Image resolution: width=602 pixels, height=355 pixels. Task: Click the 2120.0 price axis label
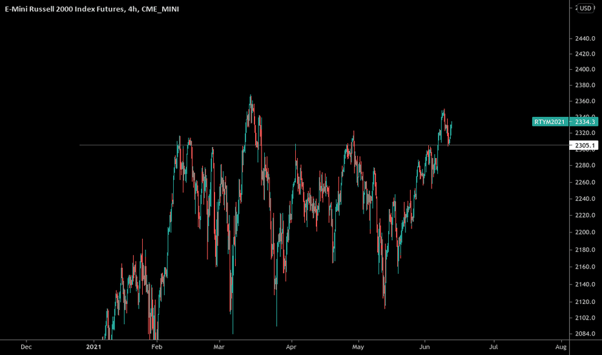pyautogui.click(x=585, y=302)
